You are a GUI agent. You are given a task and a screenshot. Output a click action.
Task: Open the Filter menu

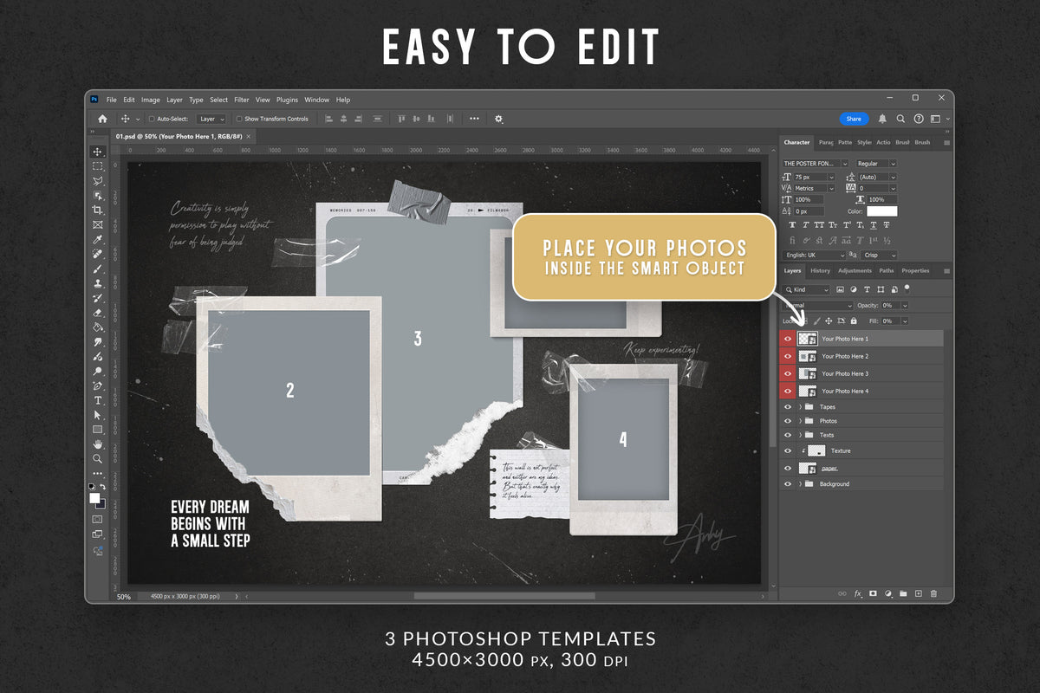242,100
